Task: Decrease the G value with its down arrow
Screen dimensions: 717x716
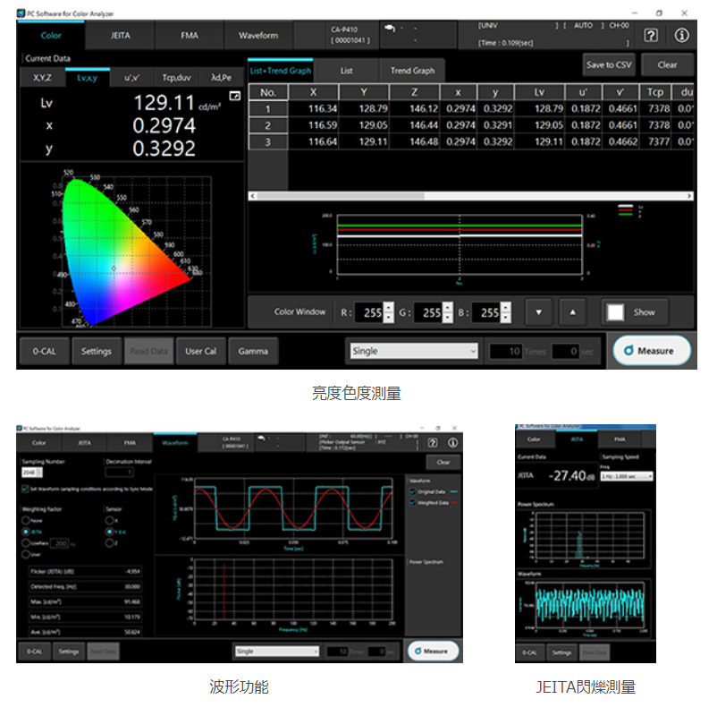Action: click(448, 318)
